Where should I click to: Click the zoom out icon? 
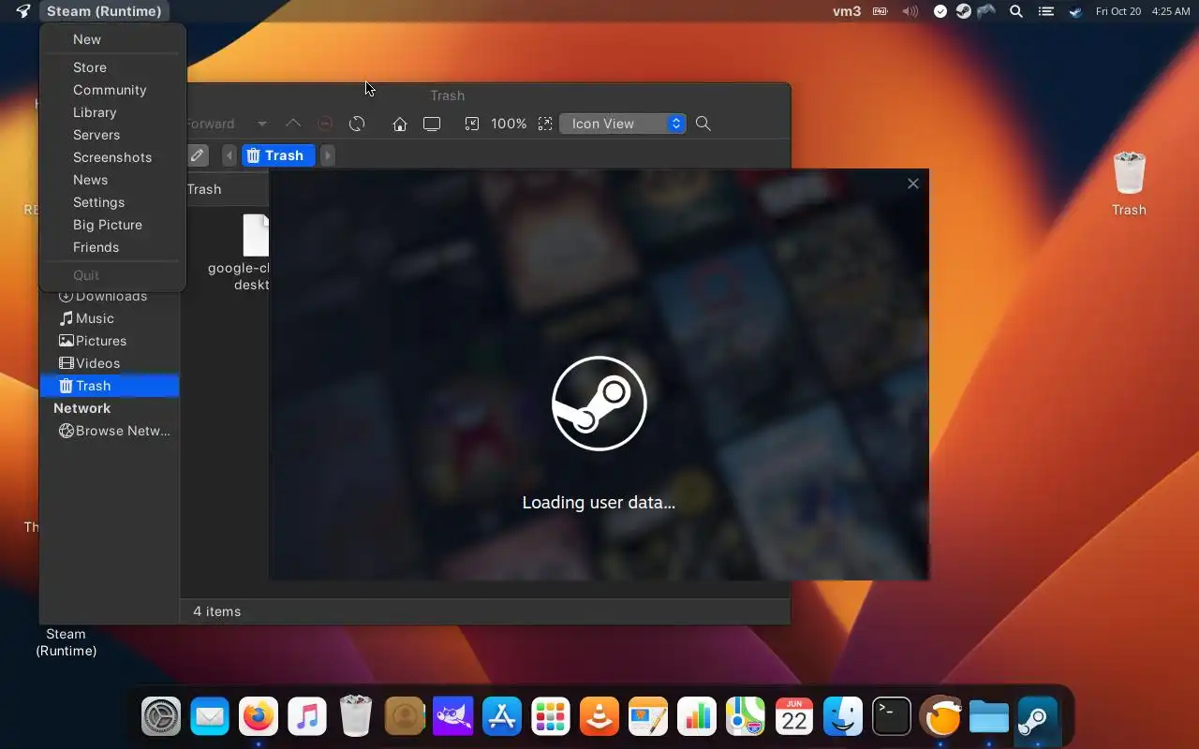(472, 124)
